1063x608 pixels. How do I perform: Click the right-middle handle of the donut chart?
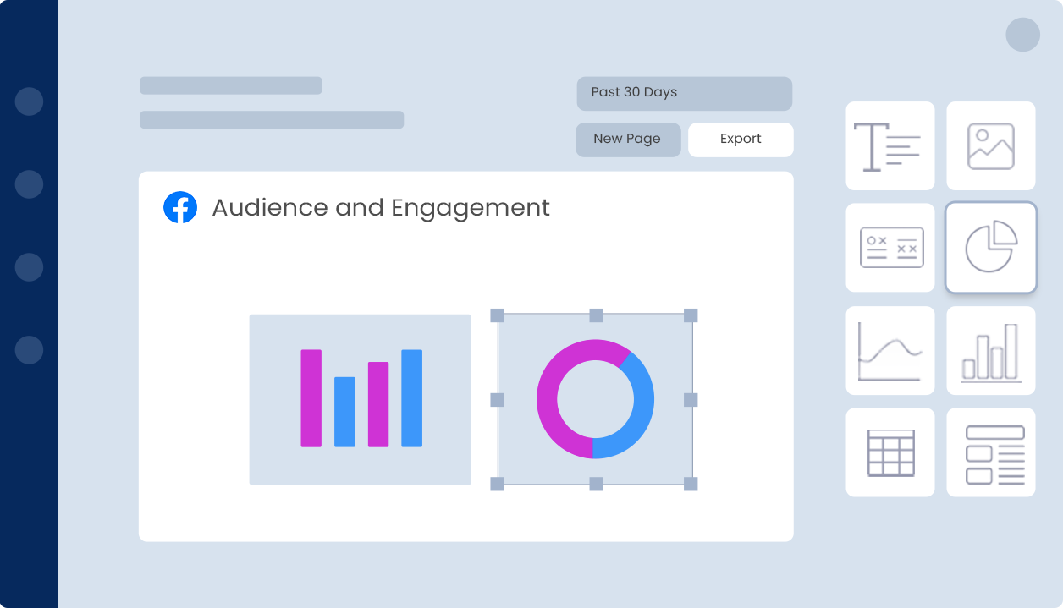(691, 399)
